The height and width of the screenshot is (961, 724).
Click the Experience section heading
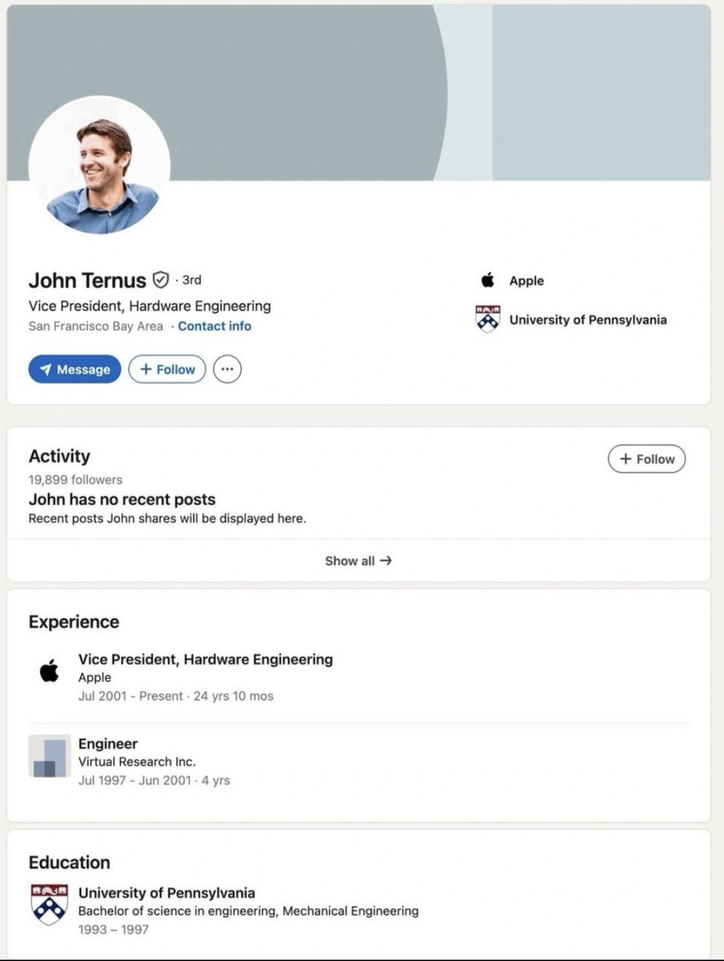click(74, 622)
